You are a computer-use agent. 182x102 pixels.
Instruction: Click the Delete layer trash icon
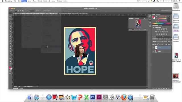(169, 88)
